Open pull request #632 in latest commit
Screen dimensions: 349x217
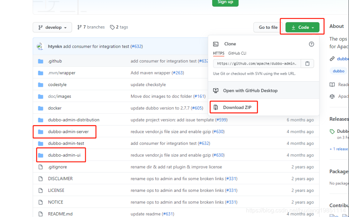[137, 46]
